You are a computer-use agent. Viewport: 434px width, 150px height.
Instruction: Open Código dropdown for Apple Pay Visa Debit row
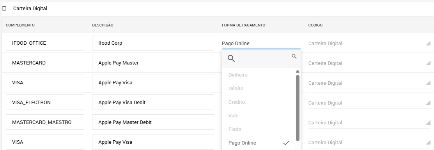click(x=370, y=103)
